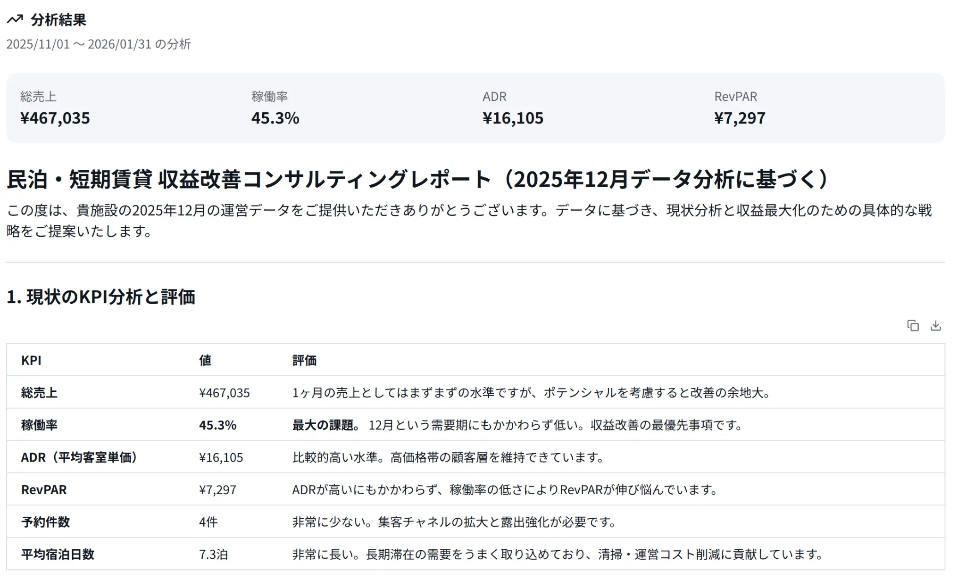The height and width of the screenshot is (579, 966).
Task: Click the 値 column header
Action: pos(205,360)
